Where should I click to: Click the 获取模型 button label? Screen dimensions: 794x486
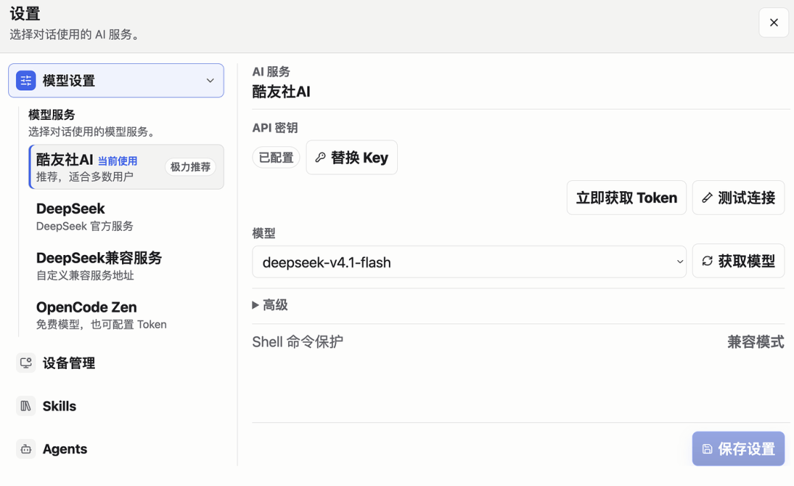click(x=746, y=261)
